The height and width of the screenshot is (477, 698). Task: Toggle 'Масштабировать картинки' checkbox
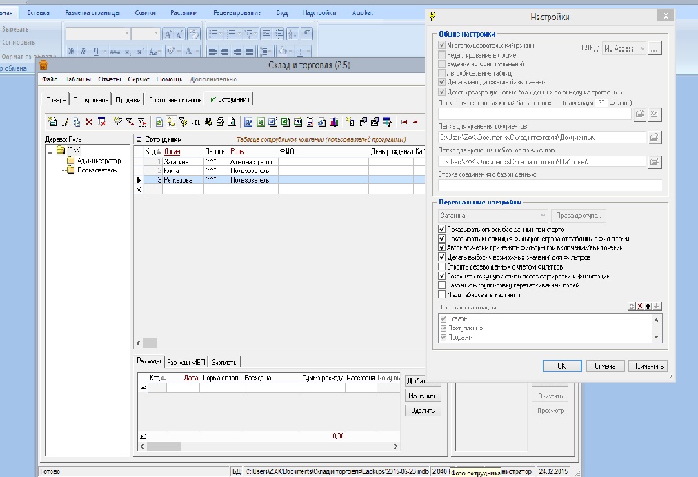point(442,295)
